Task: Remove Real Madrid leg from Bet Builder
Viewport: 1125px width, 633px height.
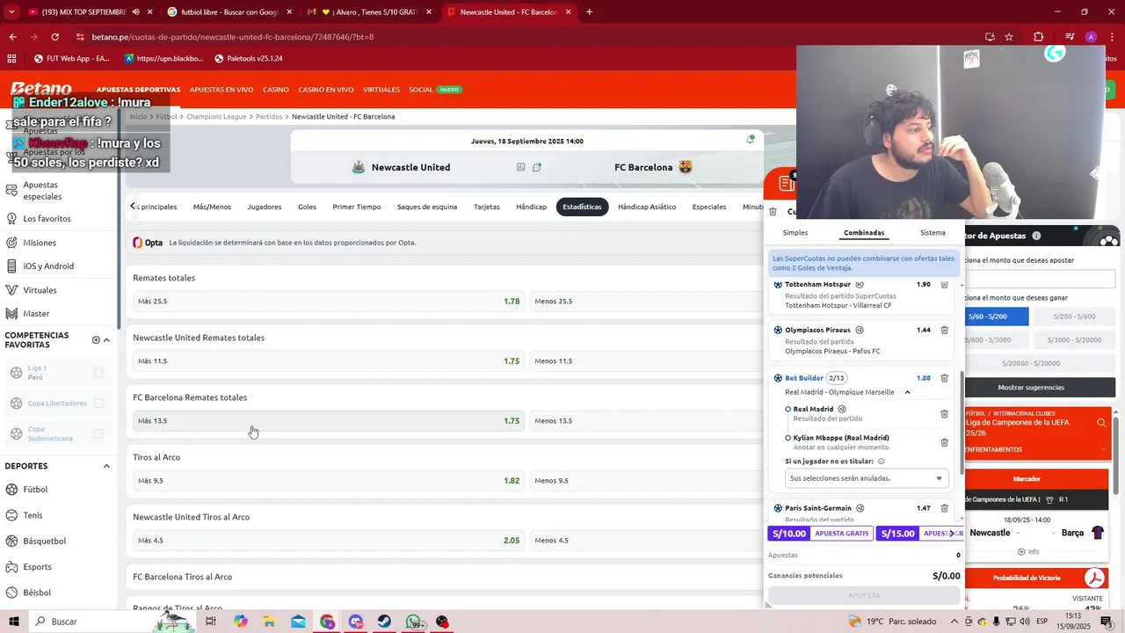Action: (944, 413)
